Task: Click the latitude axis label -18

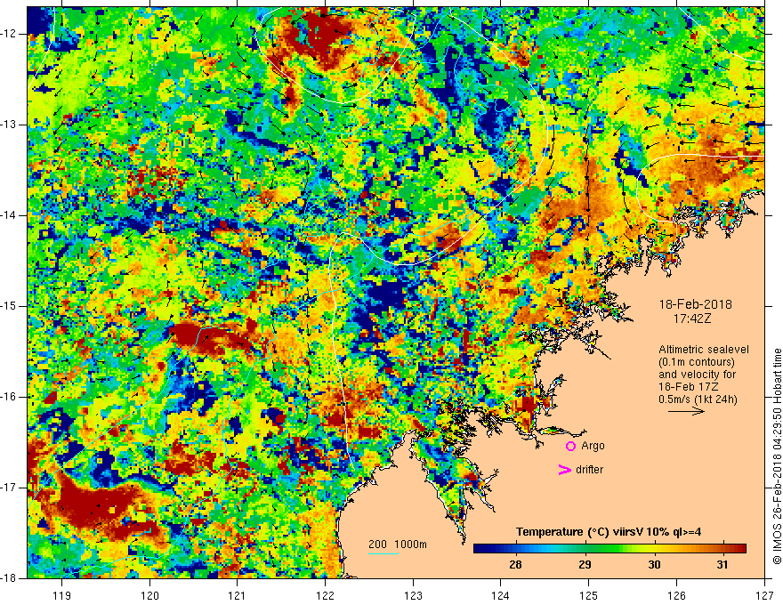Action: (10, 578)
